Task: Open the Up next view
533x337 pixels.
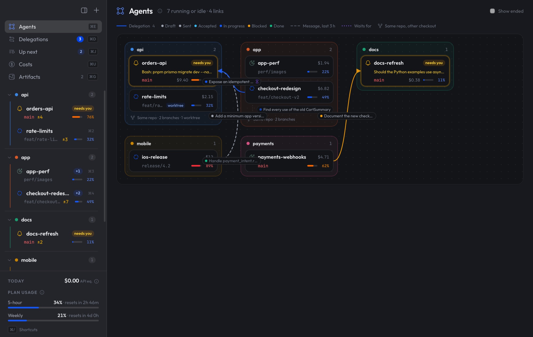Action: tap(53, 52)
